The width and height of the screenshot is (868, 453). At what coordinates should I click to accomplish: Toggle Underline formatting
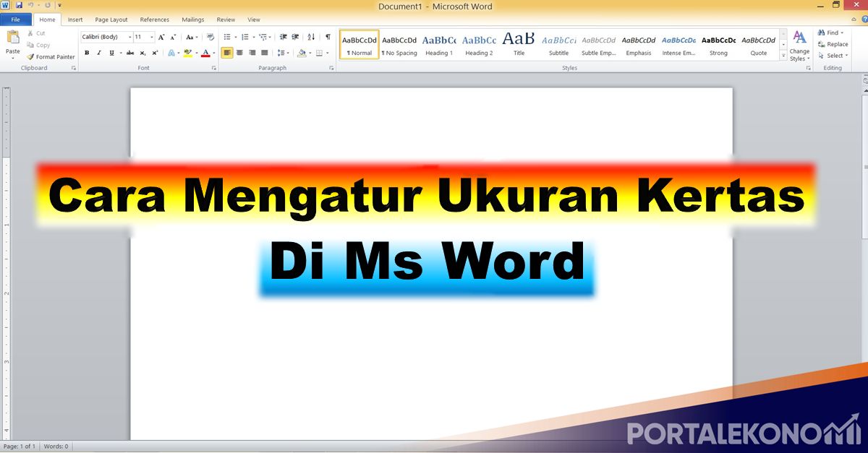pyautogui.click(x=111, y=53)
